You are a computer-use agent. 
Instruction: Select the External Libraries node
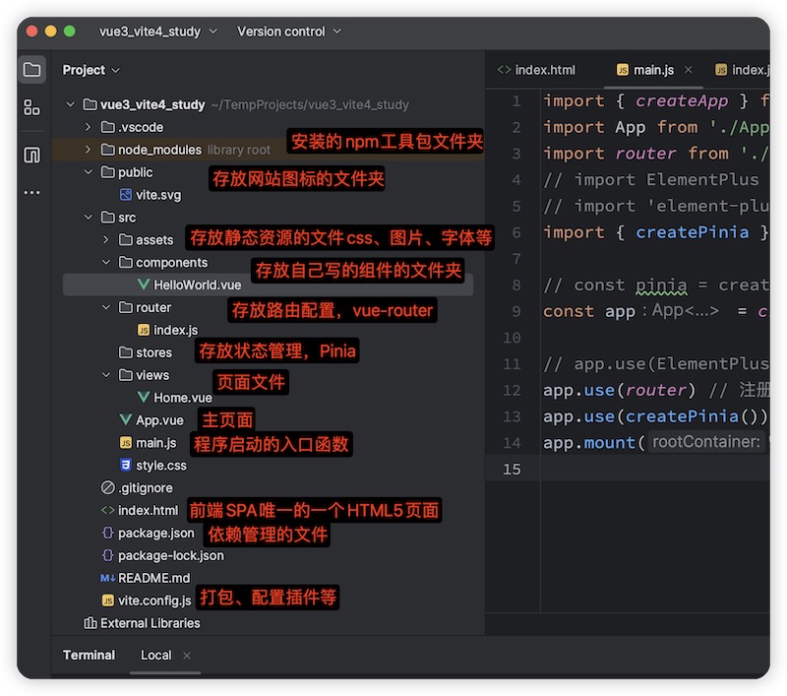tap(151, 623)
